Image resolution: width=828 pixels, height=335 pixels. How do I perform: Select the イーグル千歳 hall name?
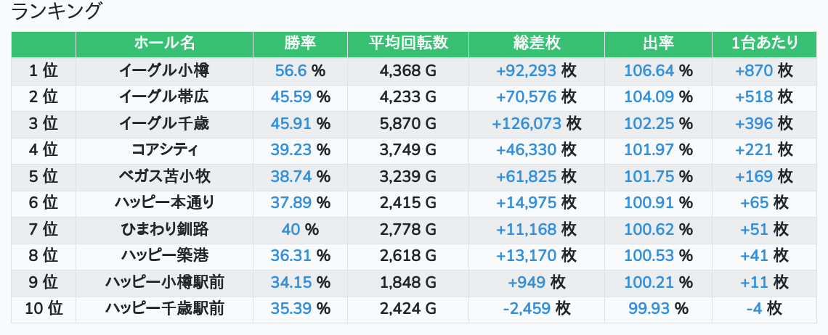click(x=164, y=123)
